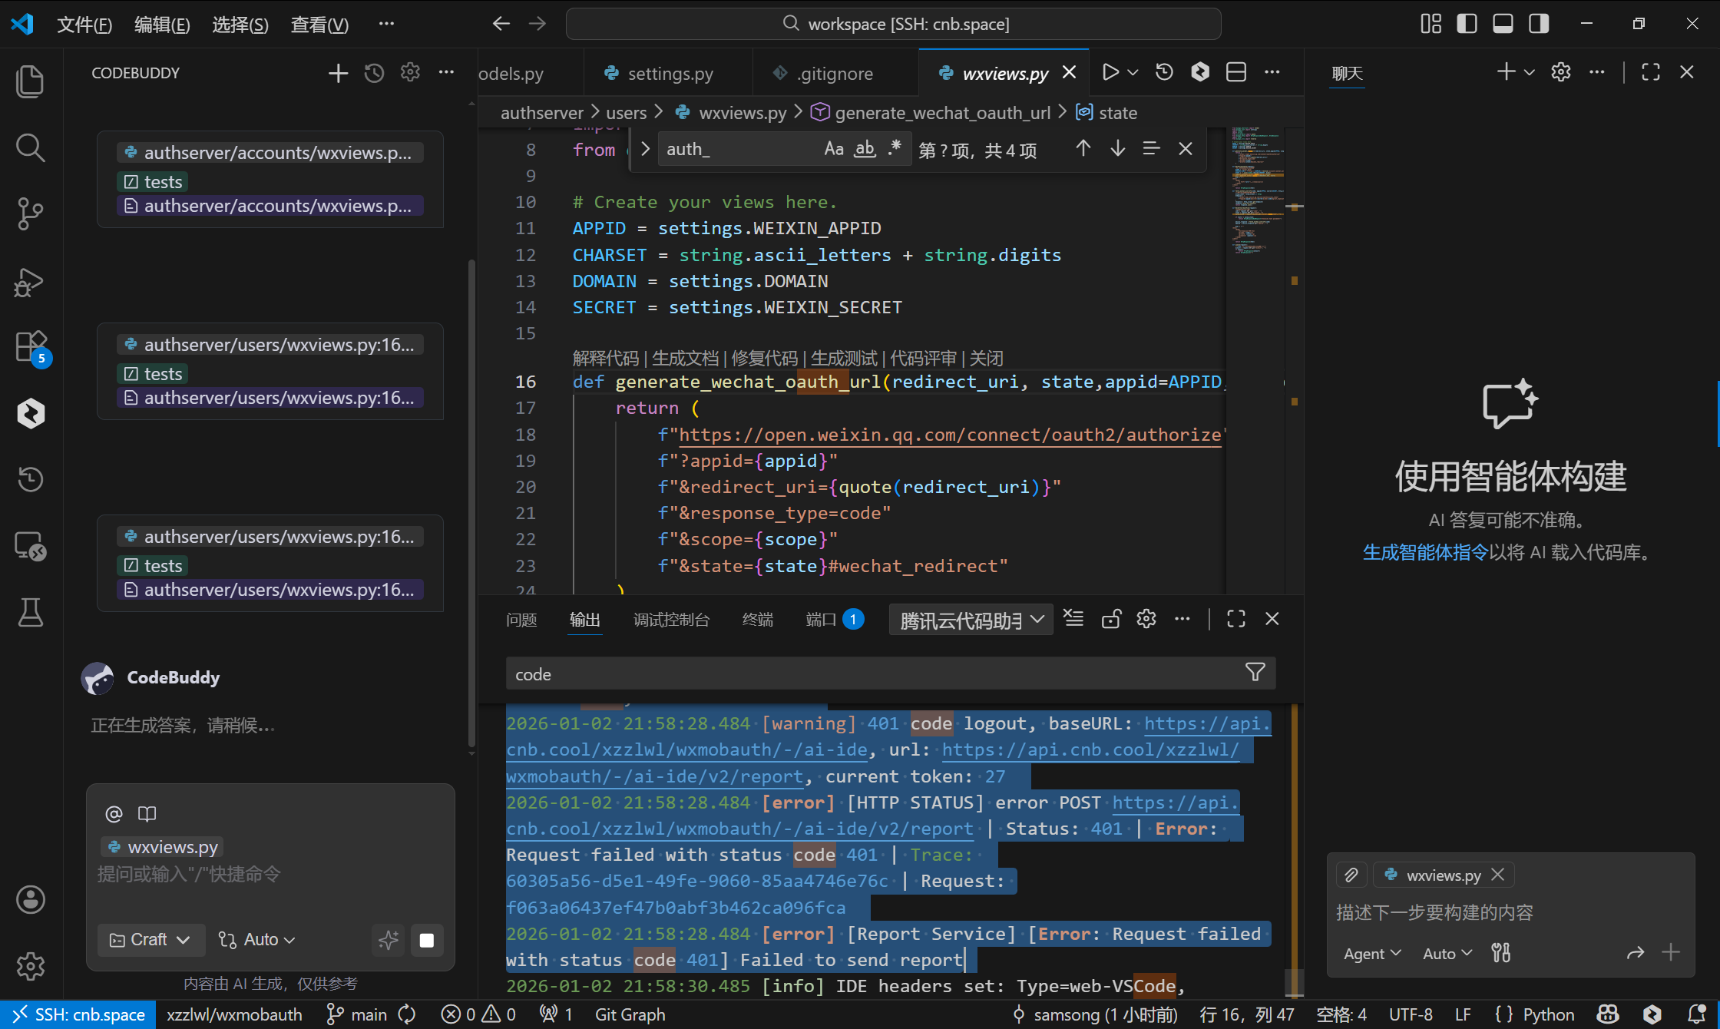Stop answer generation in CodeBuddy

coord(427,940)
